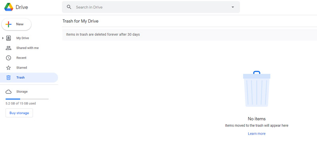The width and height of the screenshot is (317, 151).
Task: Expand the My Drive tree arrow
Action: 3,38
